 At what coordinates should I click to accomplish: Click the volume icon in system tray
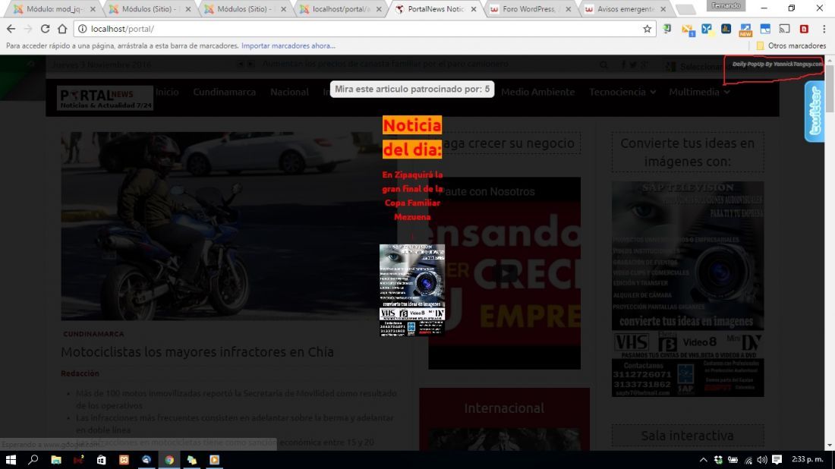tap(762, 459)
